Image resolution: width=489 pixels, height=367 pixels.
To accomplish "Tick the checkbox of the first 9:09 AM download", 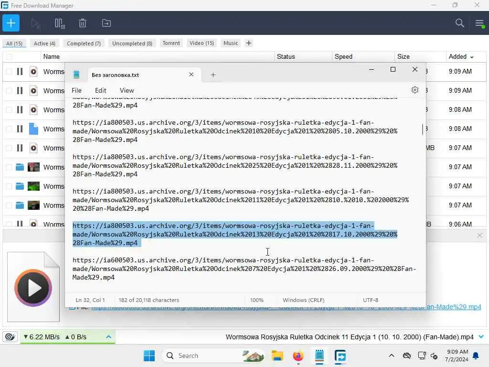I will point(10,72).
